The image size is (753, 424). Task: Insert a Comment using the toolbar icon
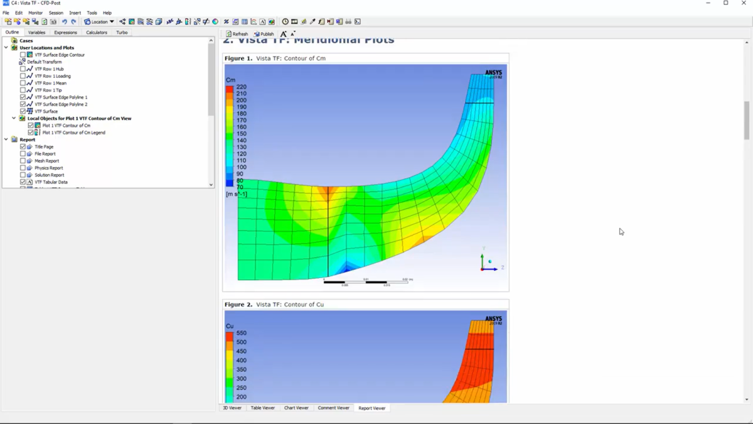pyautogui.click(x=262, y=21)
